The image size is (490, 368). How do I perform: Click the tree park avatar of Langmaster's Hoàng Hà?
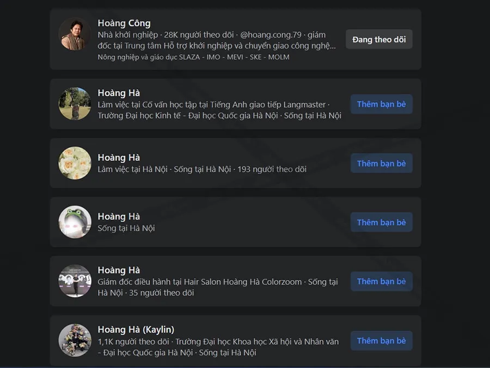pos(75,104)
